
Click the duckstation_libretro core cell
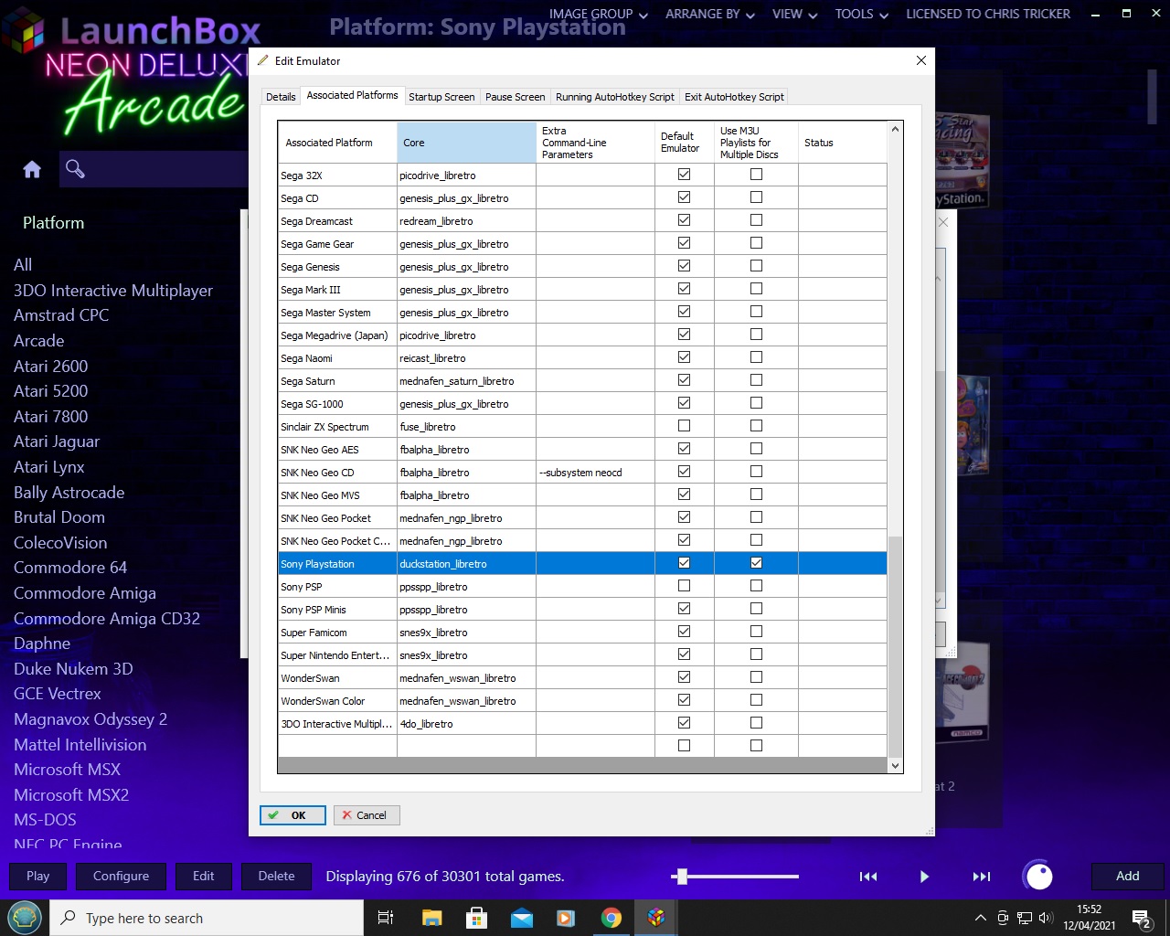(x=466, y=564)
